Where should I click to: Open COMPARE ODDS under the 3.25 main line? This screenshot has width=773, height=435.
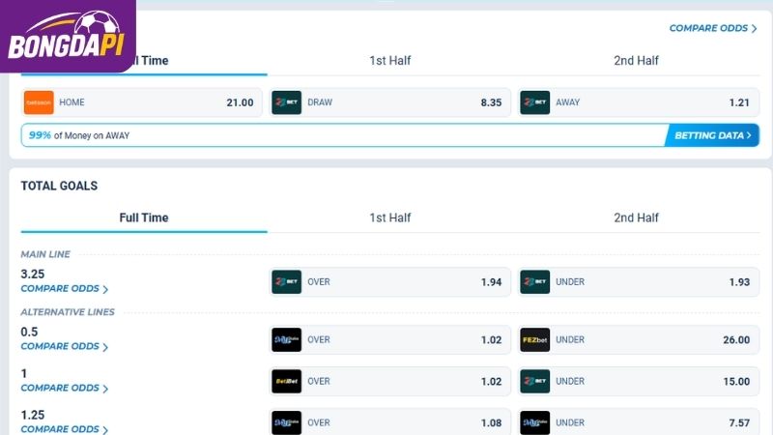pyautogui.click(x=64, y=289)
